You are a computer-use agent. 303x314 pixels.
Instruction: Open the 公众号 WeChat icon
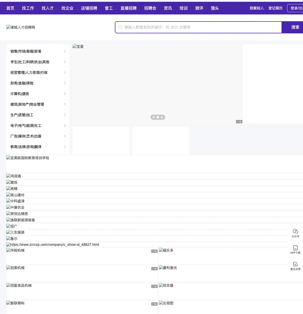click(295, 233)
